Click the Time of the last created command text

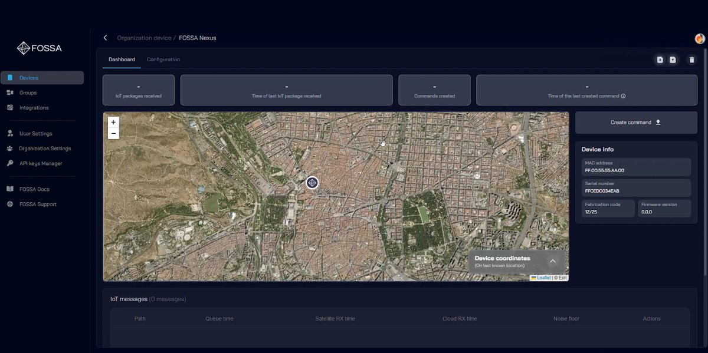(584, 96)
